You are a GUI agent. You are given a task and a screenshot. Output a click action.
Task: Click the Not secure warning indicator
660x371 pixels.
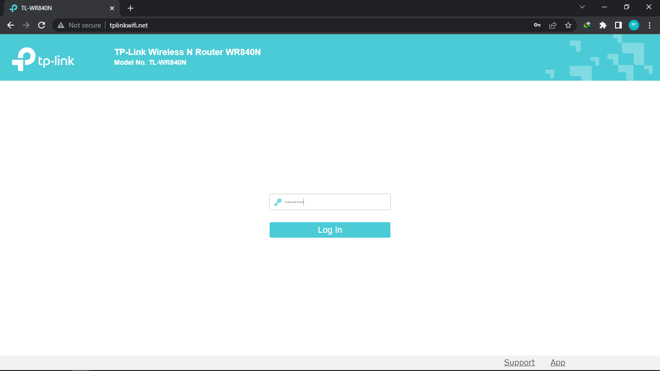(79, 25)
